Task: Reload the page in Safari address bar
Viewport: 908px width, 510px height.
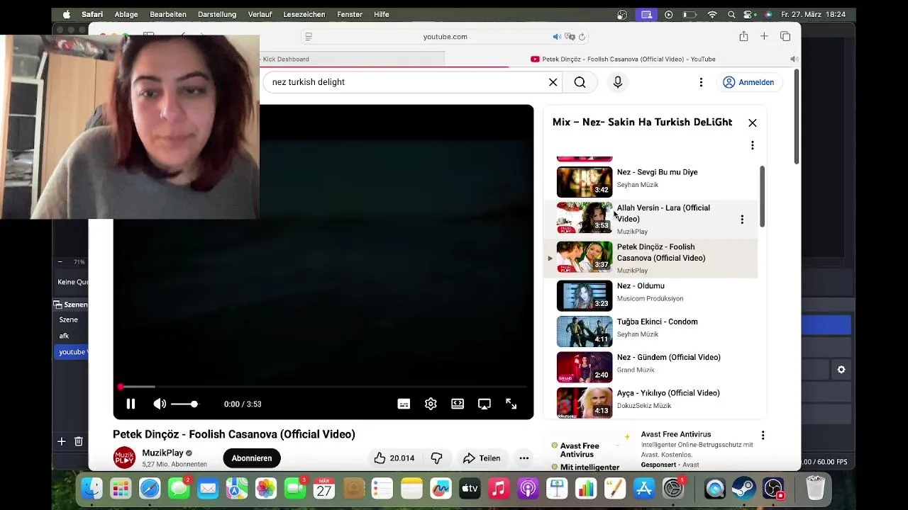Action: click(x=582, y=37)
